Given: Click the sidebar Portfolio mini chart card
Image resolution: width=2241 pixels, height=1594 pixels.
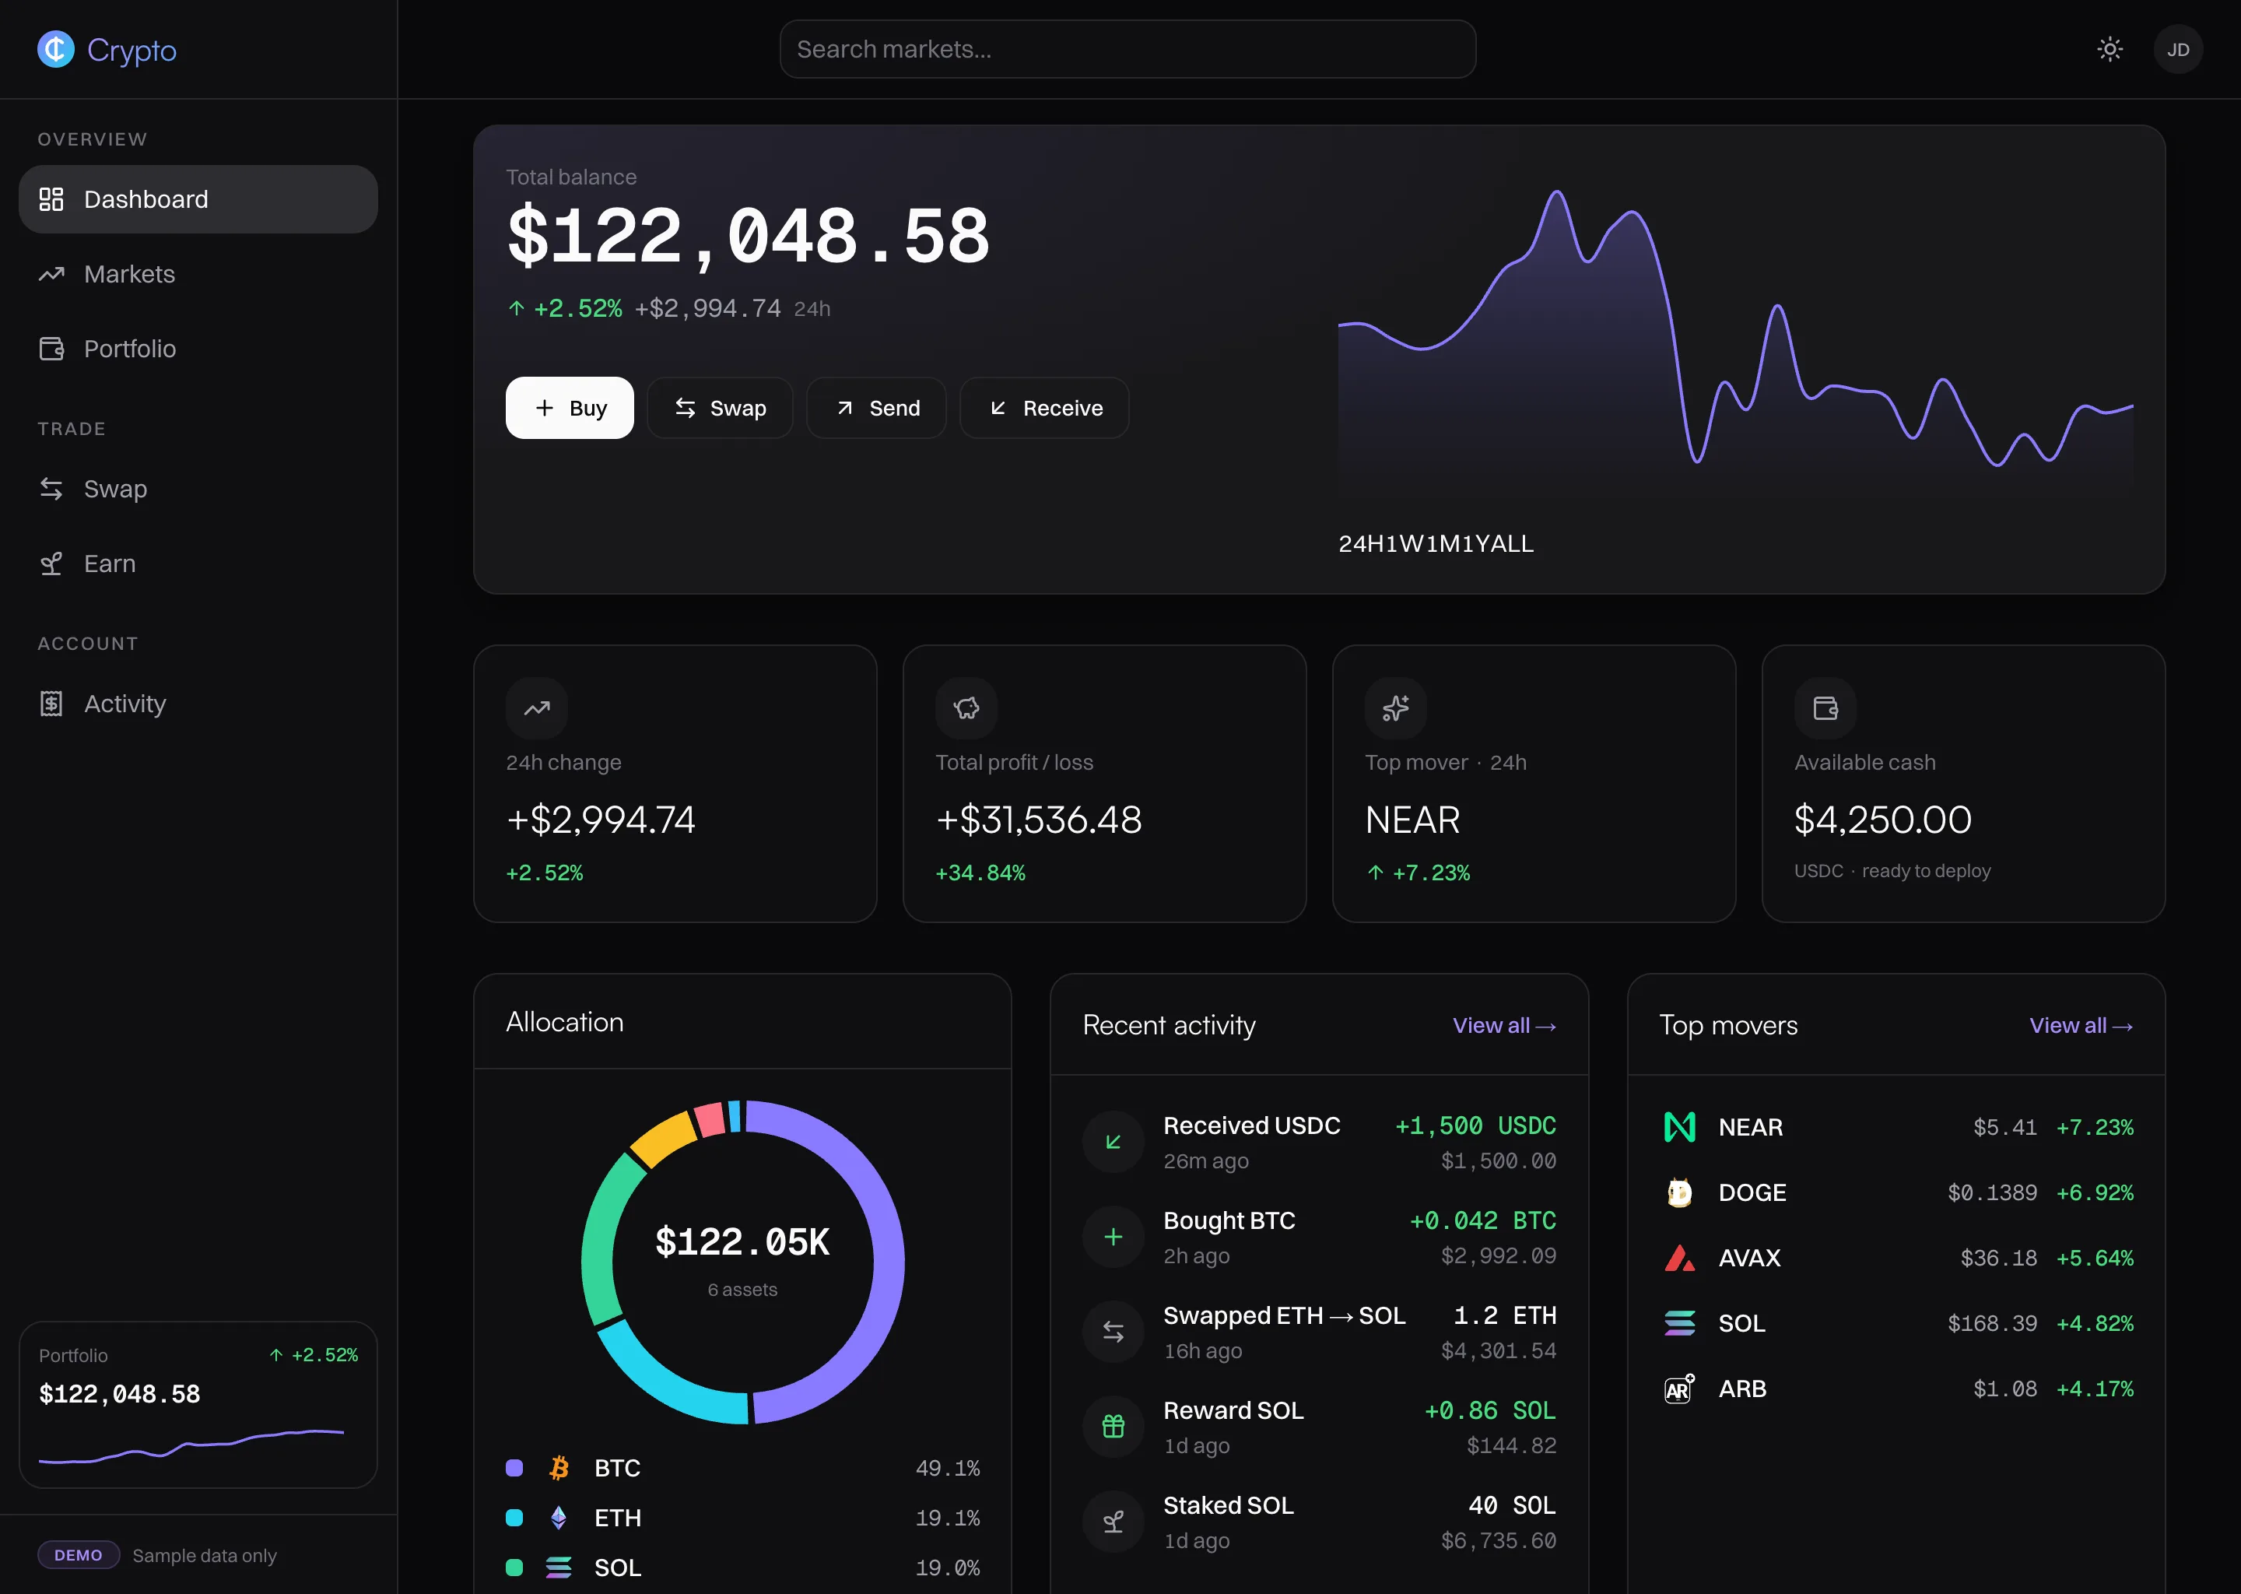Looking at the screenshot, I should pos(198,1405).
